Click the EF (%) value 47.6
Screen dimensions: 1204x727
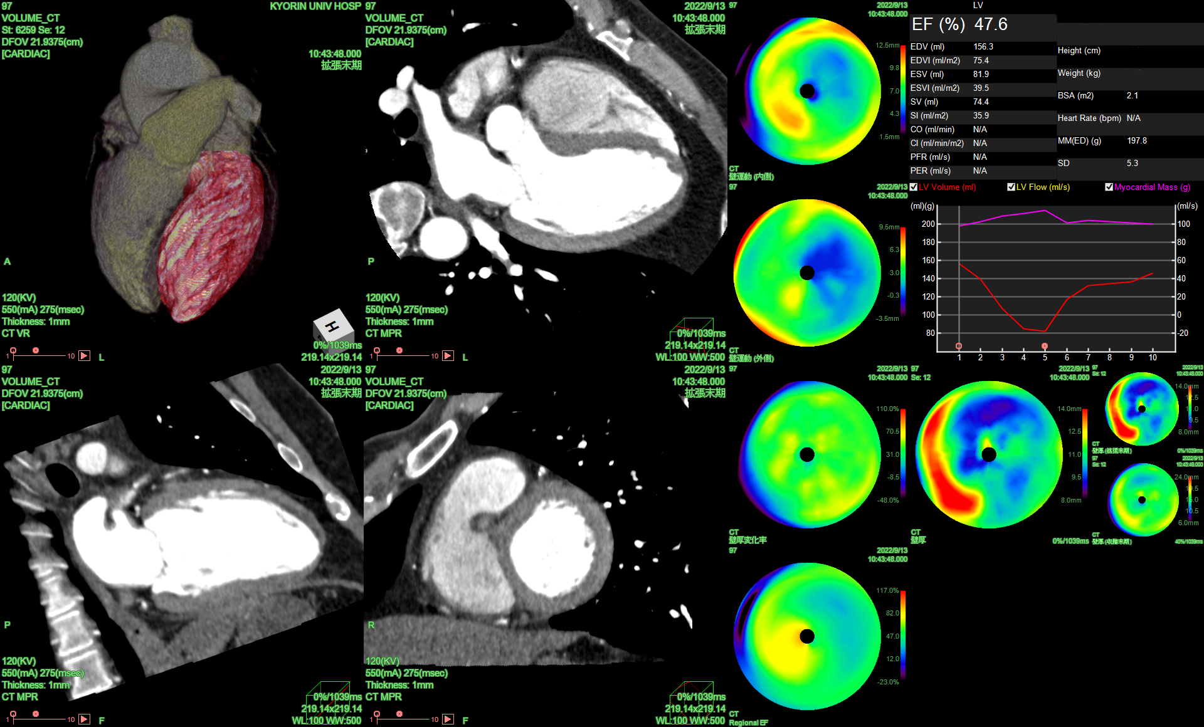(991, 24)
